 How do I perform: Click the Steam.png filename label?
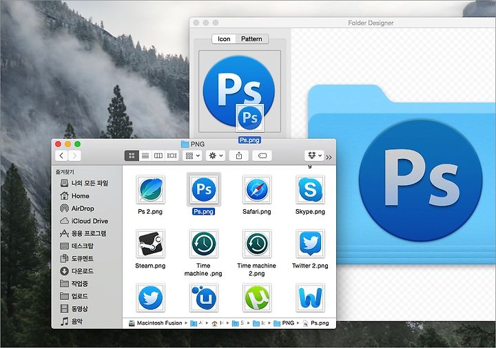(x=150, y=265)
